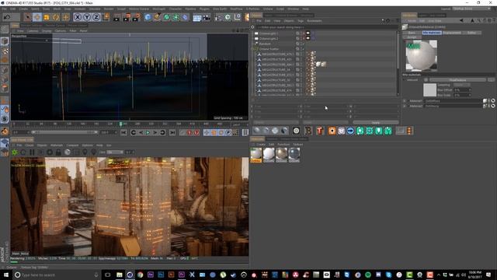Viewport: 497px width, 280px height.
Task: Toggle the Y axis lock
Action: pyautogui.click(x=87, y=17)
